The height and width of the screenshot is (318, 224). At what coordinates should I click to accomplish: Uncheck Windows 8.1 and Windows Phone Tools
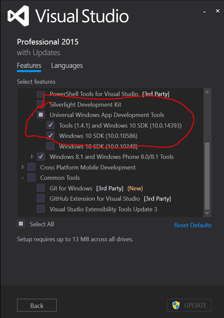pyautogui.click(x=40, y=157)
